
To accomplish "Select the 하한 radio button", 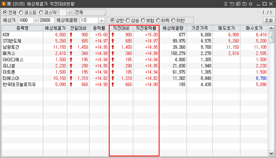I will tap(173, 21).
